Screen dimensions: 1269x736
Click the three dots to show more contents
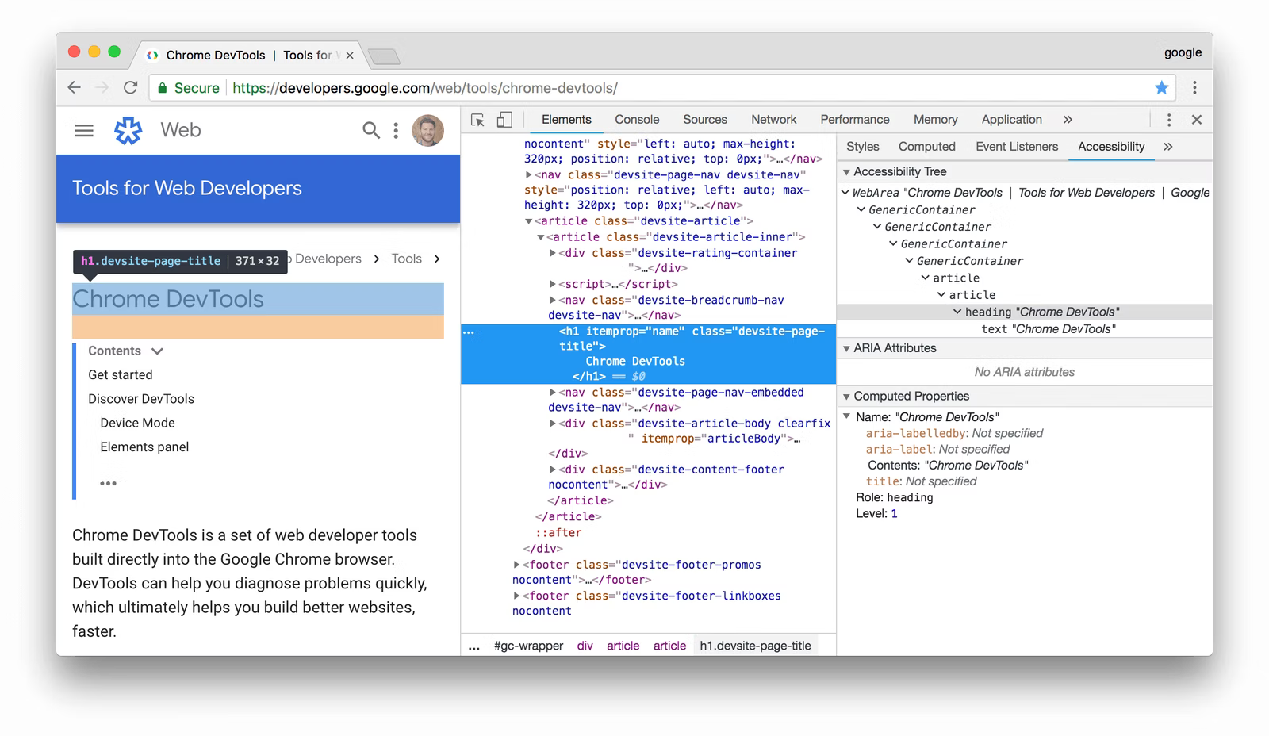pos(109,483)
